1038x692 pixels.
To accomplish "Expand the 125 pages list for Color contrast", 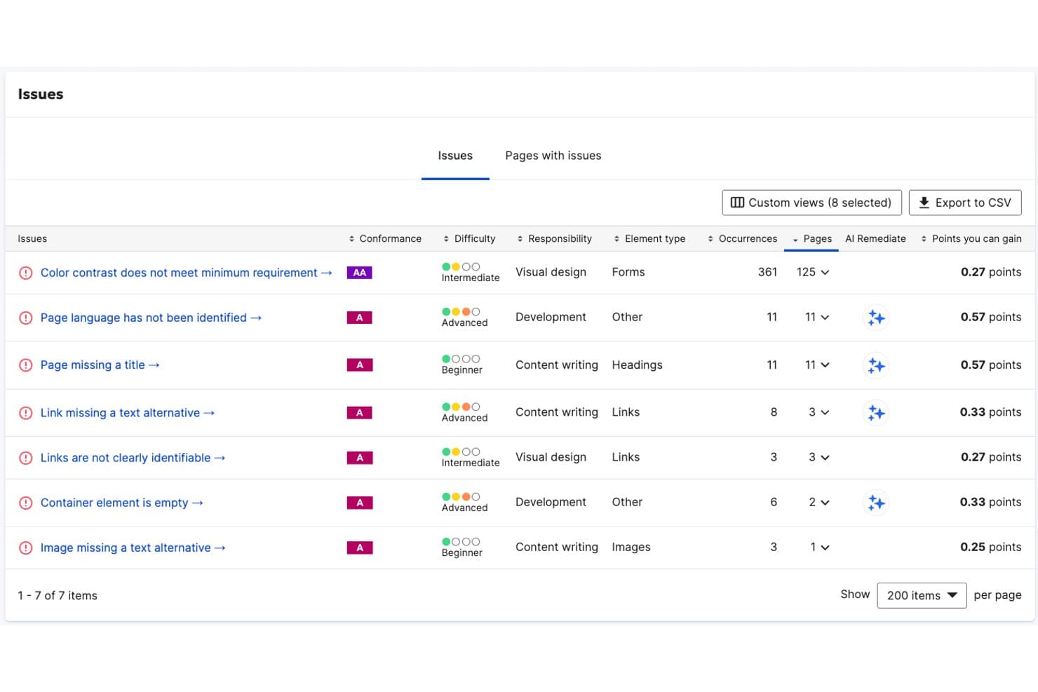I will [813, 272].
